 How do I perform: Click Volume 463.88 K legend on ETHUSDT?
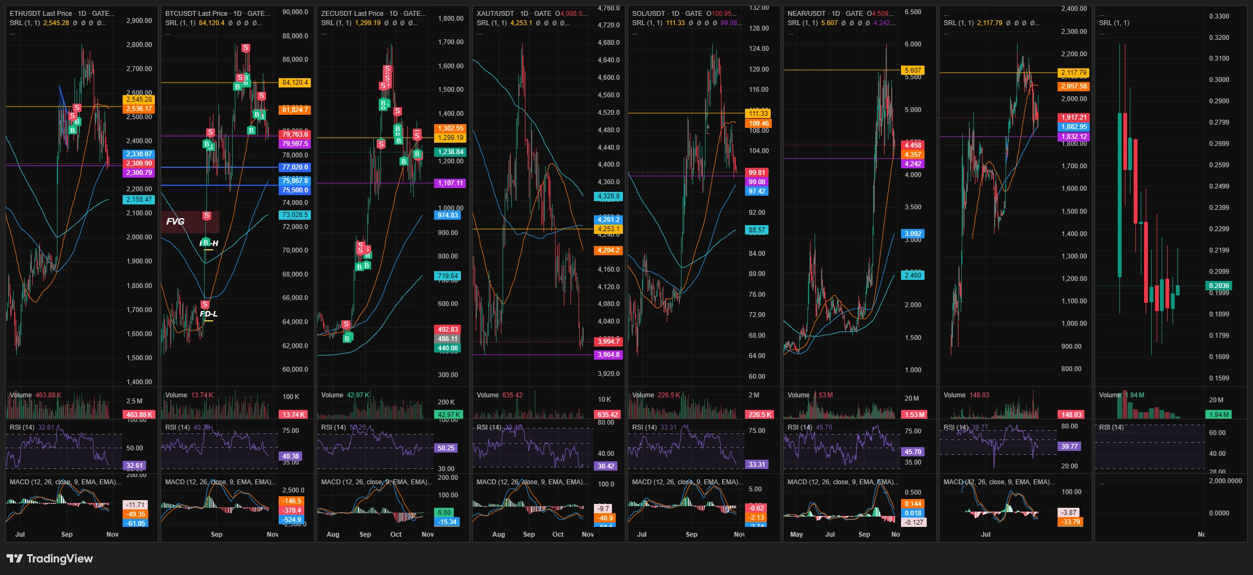(x=36, y=395)
